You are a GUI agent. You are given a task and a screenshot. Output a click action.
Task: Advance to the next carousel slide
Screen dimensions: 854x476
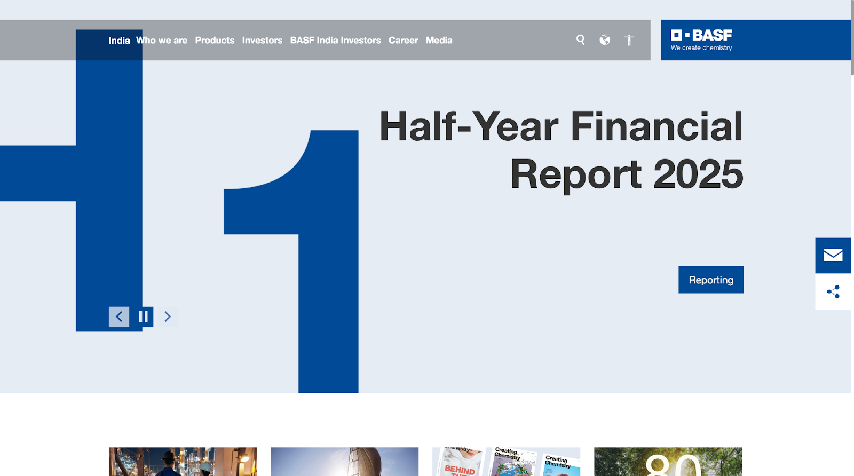point(168,316)
